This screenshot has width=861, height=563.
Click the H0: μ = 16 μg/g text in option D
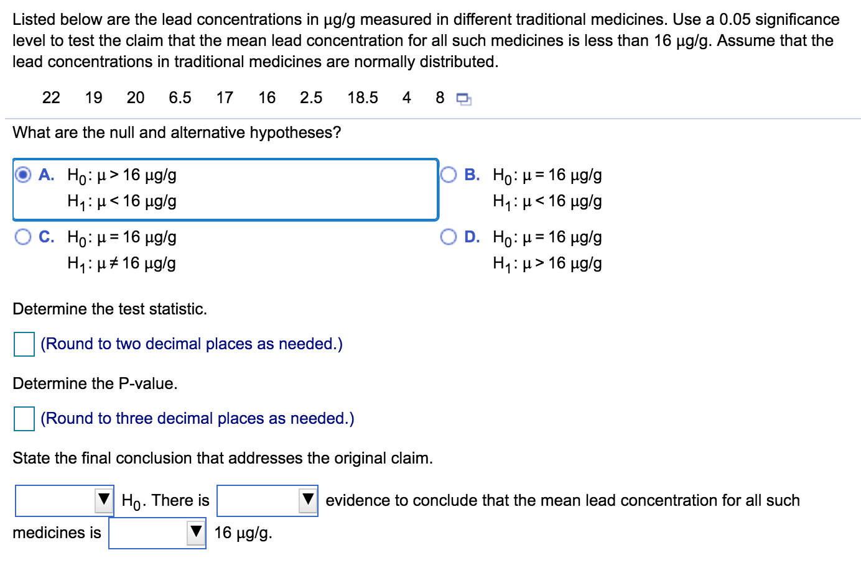coord(546,237)
